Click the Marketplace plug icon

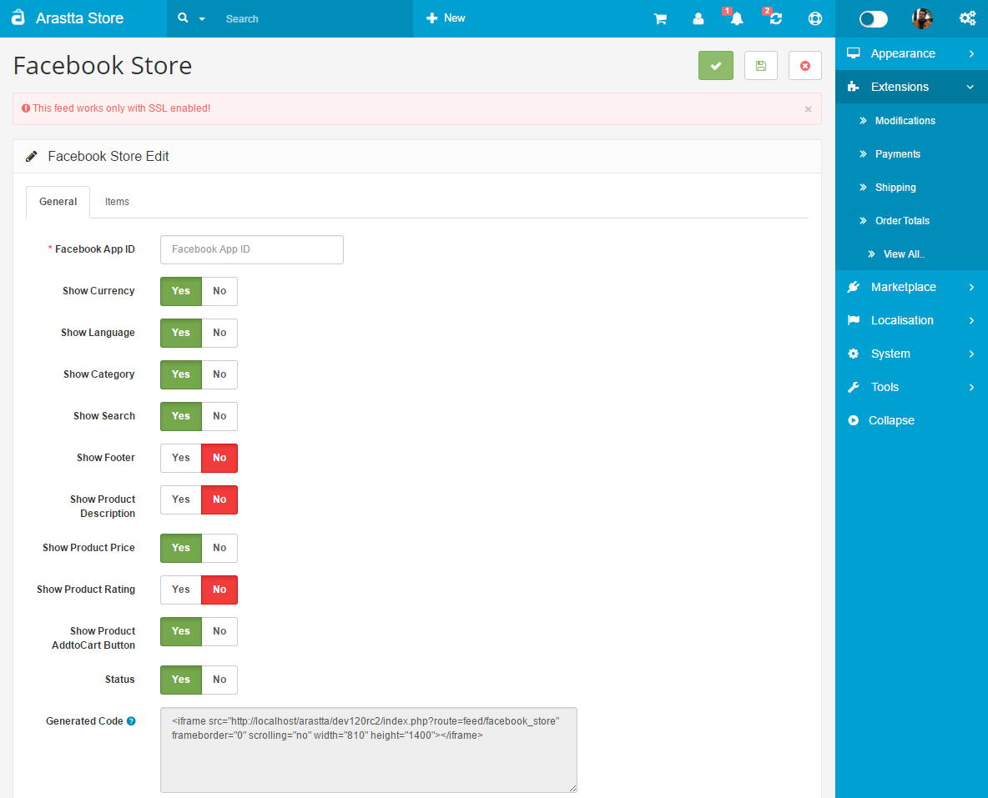coord(853,287)
